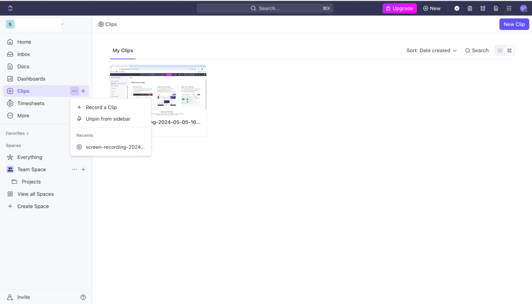Switch to list view layout
Screen dimensions: 532x304
[500, 51]
